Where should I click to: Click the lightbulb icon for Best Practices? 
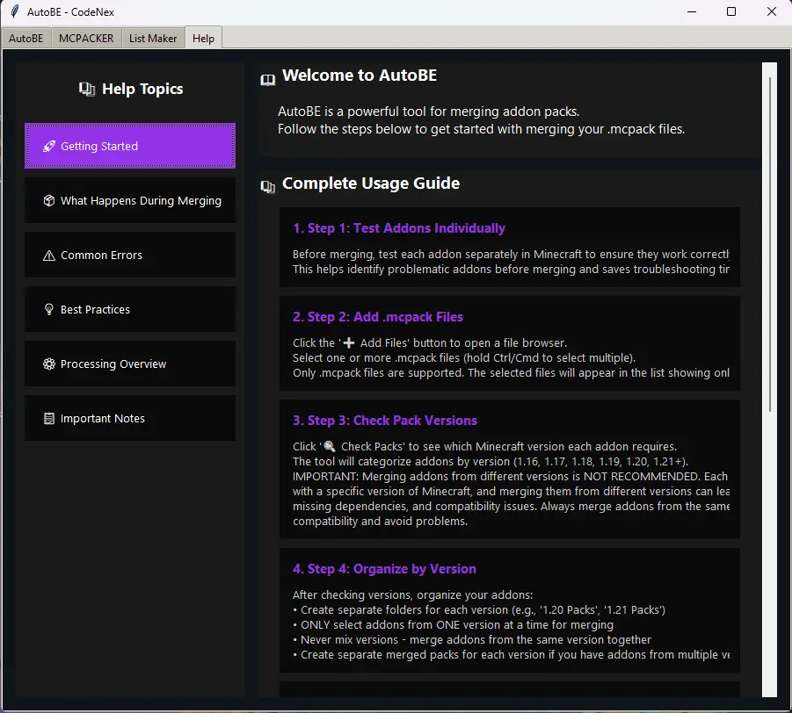point(49,310)
